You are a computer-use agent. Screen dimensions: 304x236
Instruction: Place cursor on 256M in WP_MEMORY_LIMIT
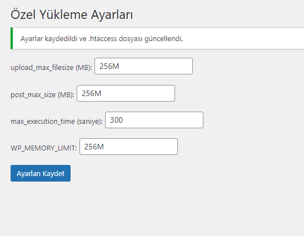94,147
